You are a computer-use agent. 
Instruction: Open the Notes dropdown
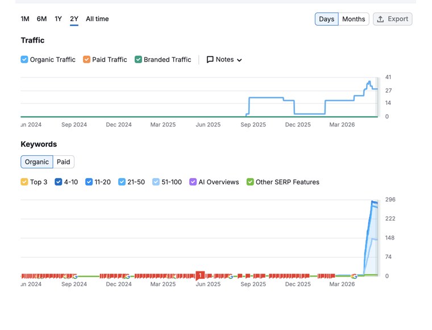[x=225, y=60]
